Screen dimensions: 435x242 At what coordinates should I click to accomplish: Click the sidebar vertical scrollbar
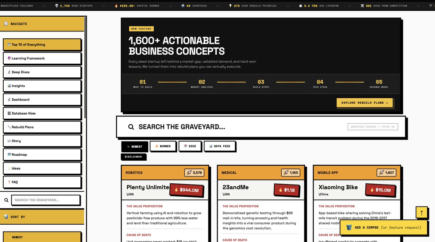click(x=85, y=67)
